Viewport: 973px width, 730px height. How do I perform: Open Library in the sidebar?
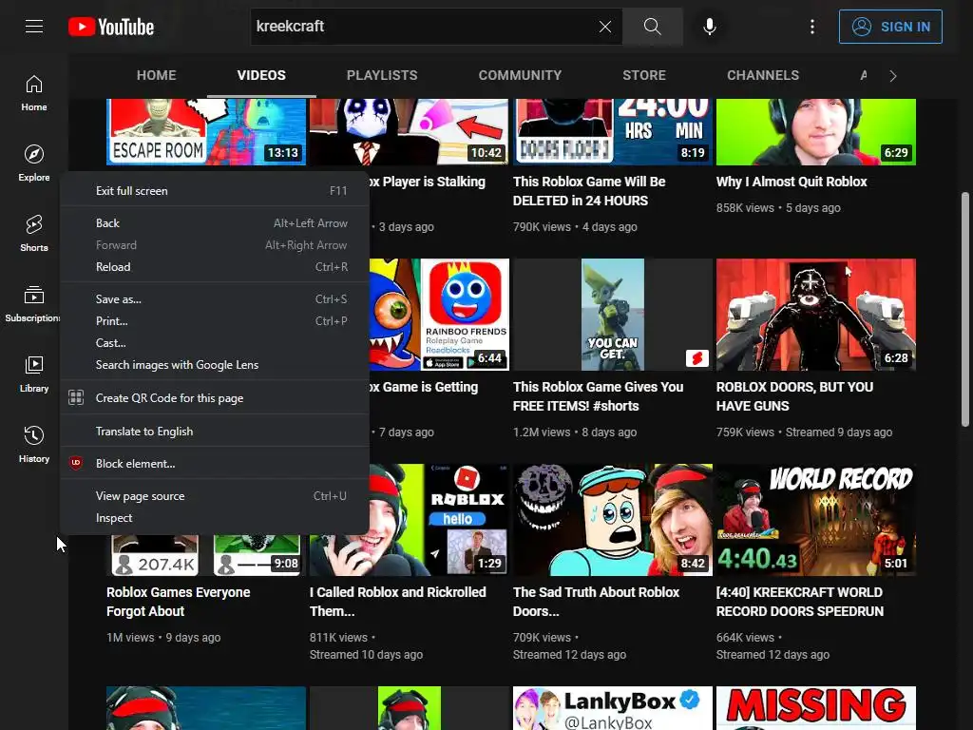[34, 375]
